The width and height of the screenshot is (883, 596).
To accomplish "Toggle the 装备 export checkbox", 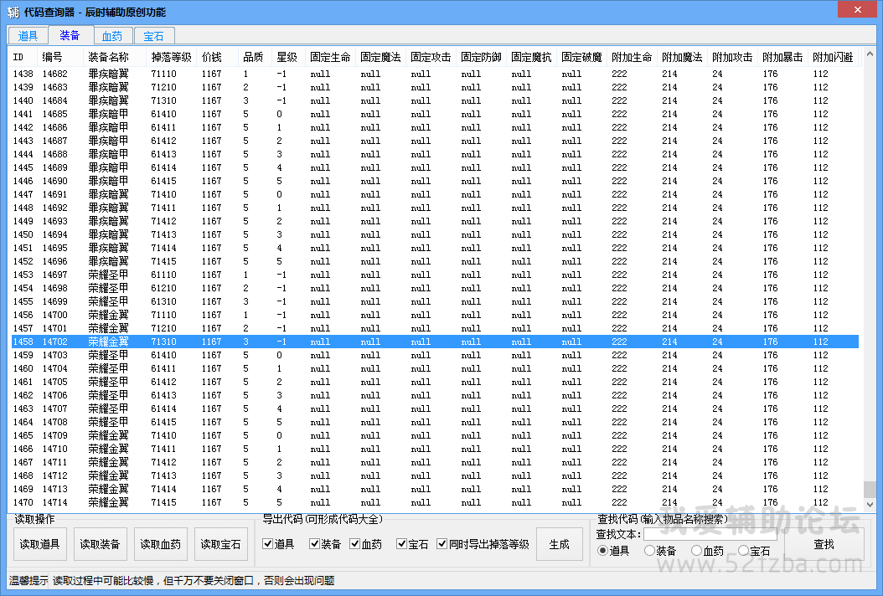I will tap(315, 544).
